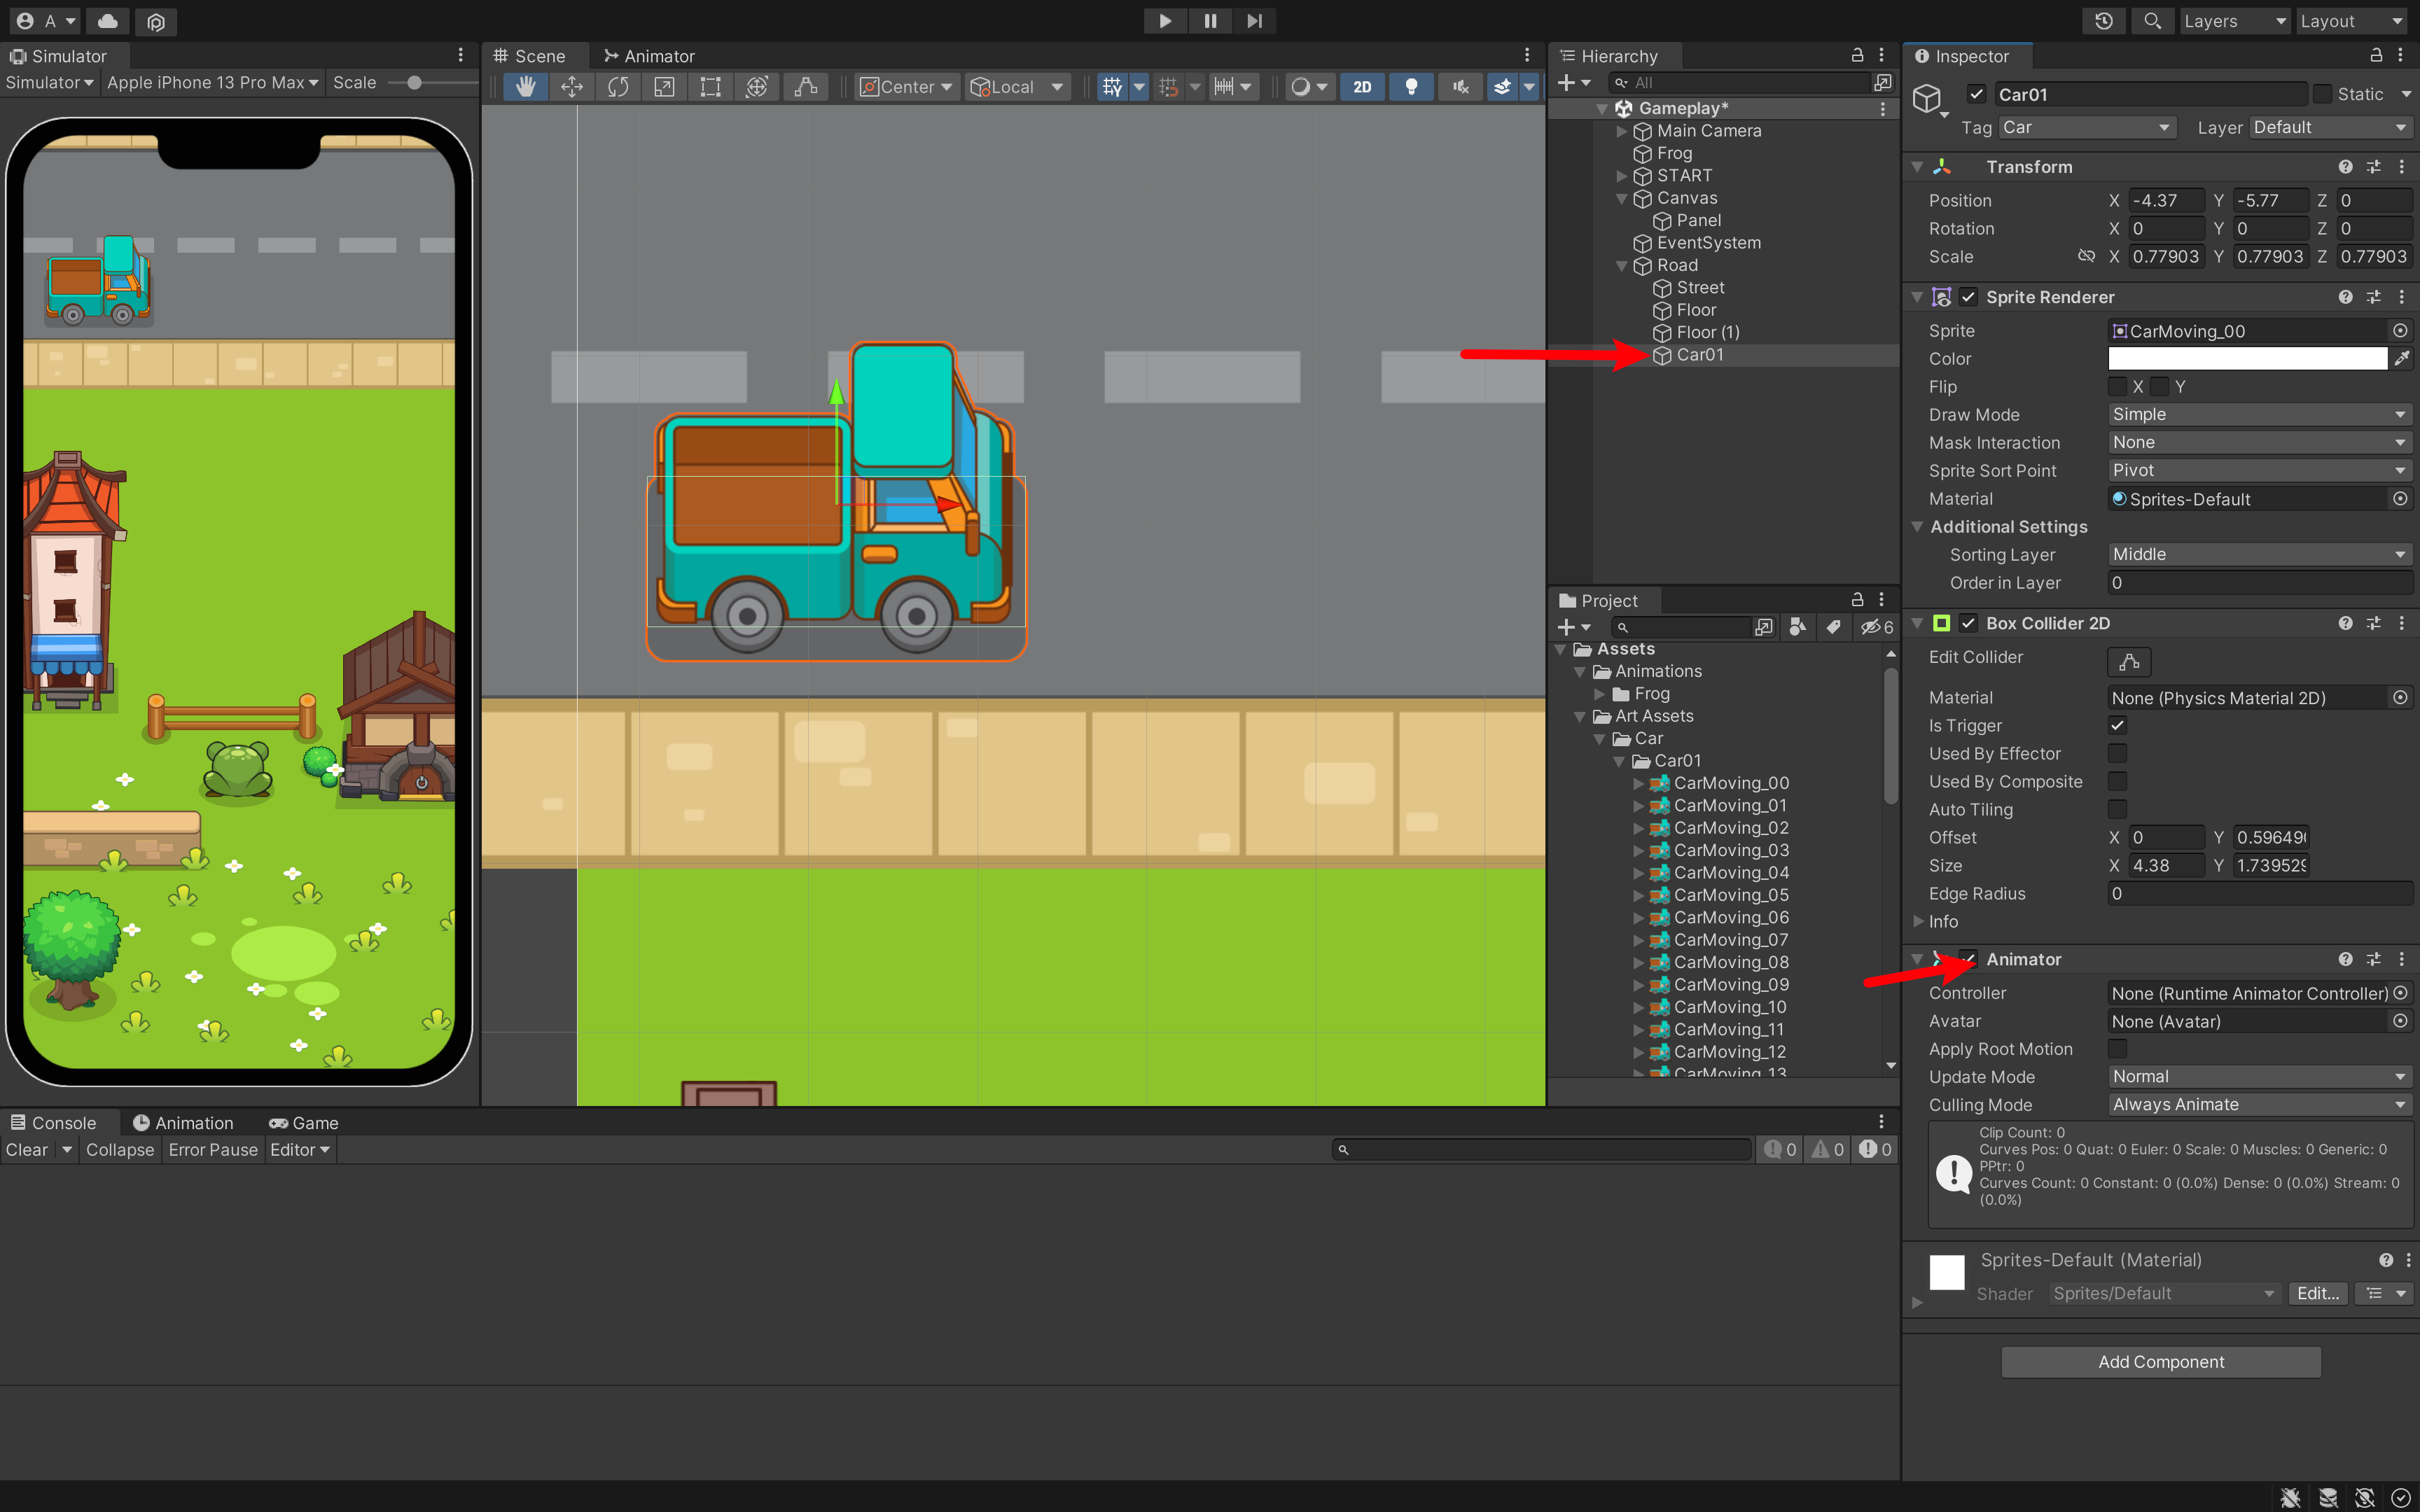Image resolution: width=2420 pixels, height=1512 pixels.
Task: Open the Edit Collider custom tool
Action: (805, 87)
